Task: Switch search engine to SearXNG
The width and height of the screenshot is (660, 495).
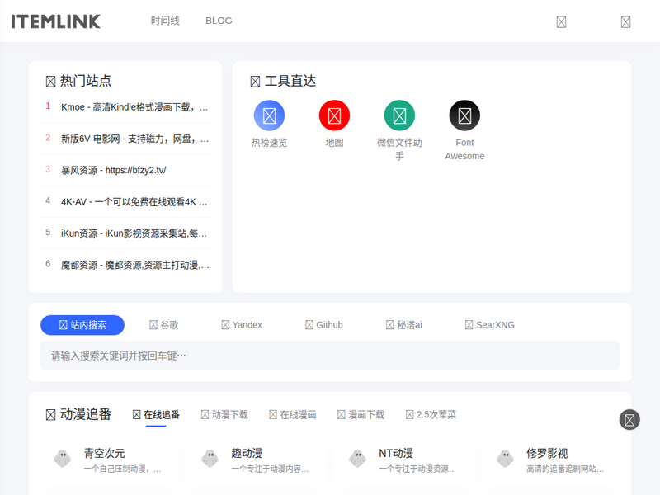Action: (x=490, y=325)
